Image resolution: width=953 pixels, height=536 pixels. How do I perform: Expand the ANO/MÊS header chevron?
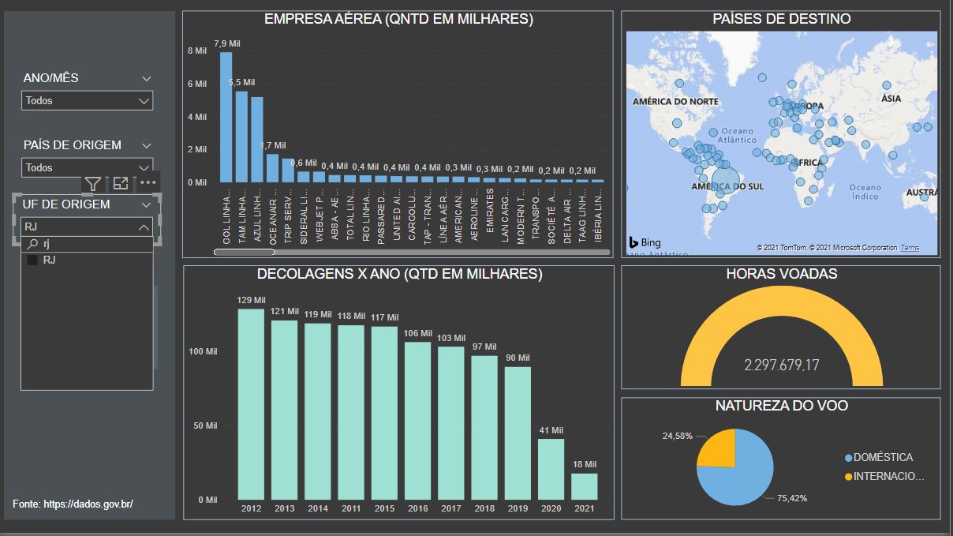click(x=146, y=78)
